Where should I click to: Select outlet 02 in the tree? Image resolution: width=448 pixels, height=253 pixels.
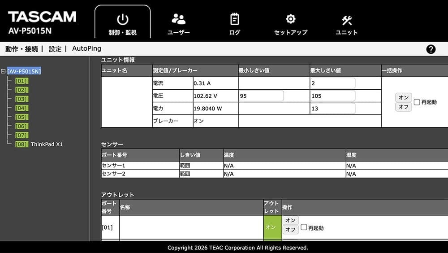point(22,90)
